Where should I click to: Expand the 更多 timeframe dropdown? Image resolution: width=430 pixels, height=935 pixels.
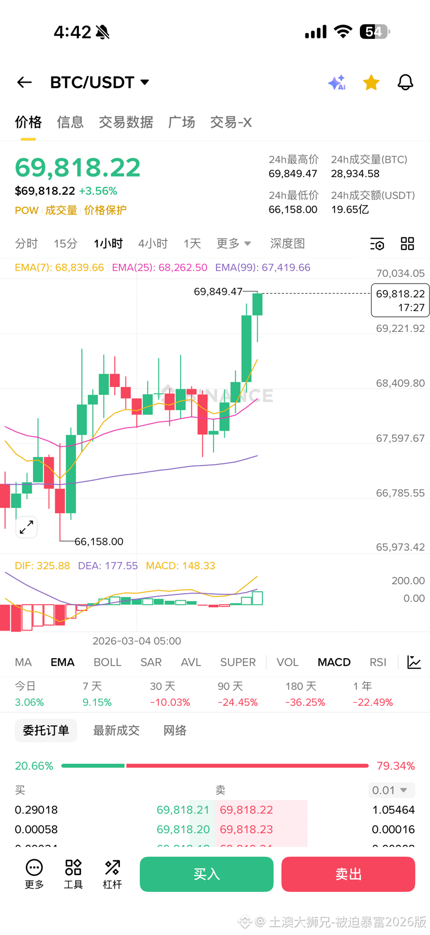(x=234, y=244)
